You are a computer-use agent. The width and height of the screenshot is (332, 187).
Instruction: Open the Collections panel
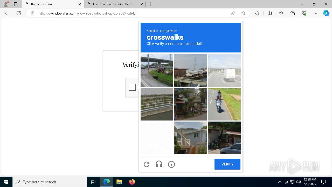(x=293, y=13)
